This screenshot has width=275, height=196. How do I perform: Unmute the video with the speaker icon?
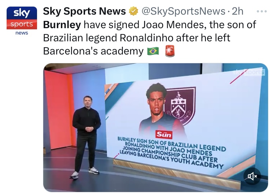[x=252, y=176]
